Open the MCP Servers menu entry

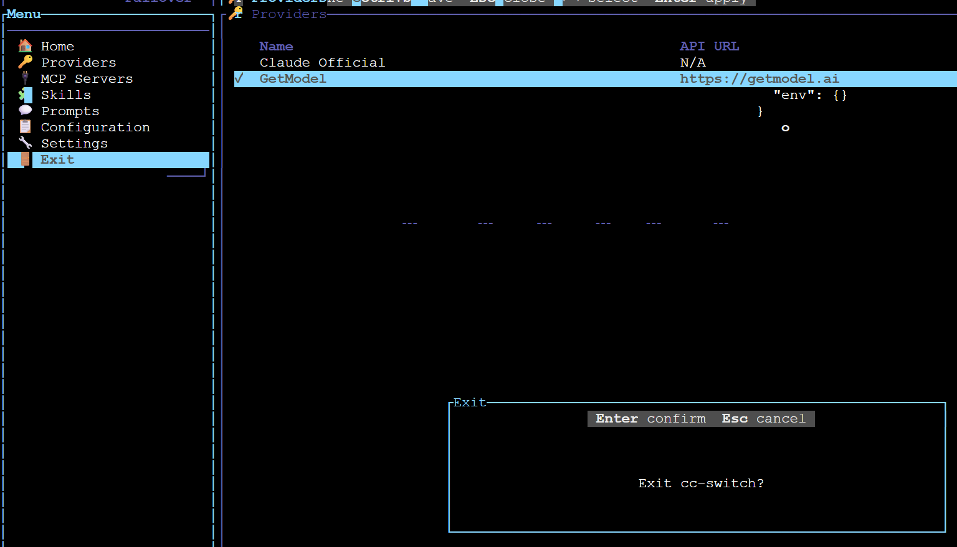tap(87, 78)
